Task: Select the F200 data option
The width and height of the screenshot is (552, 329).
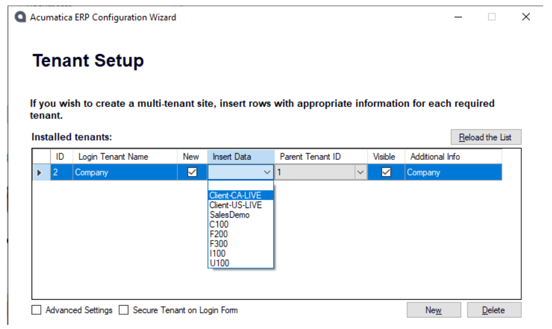Action: [x=241, y=234]
